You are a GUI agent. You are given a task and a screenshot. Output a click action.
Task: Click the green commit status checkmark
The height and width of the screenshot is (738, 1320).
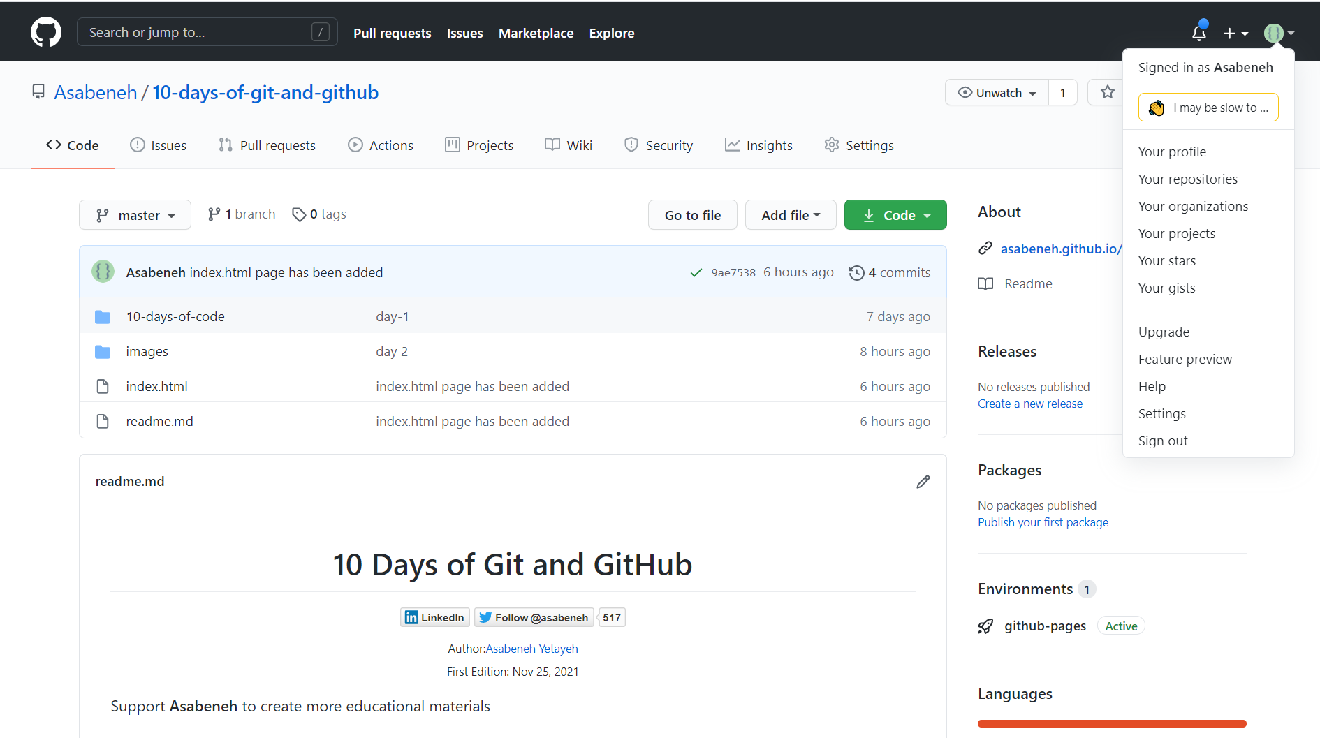(696, 272)
